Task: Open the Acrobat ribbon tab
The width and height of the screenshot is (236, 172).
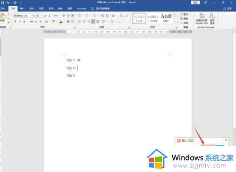Action: tap(82, 8)
